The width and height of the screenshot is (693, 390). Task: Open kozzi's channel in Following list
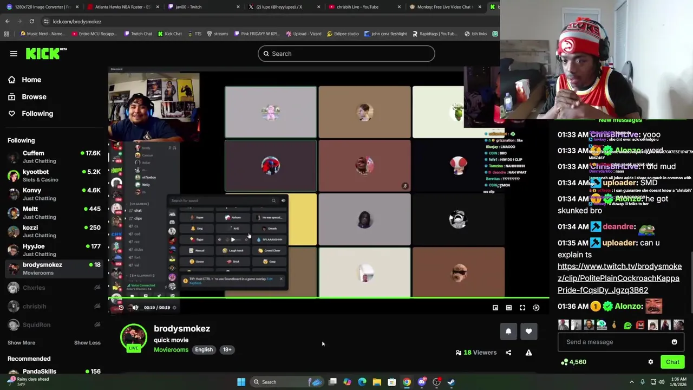coord(54,231)
